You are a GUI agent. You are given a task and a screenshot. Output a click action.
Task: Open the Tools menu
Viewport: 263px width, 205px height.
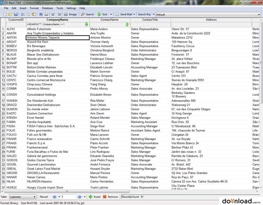tap(60, 8)
